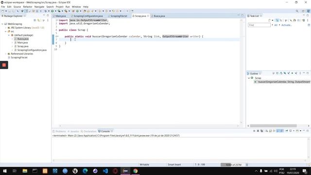Collapse the Scrap class in Outline

(x=249, y=78)
